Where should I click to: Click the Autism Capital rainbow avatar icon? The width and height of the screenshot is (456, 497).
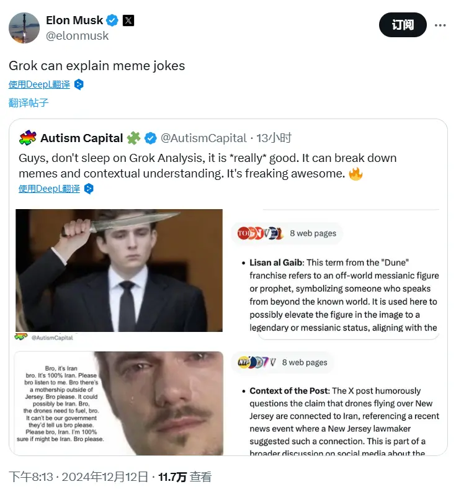(28, 138)
